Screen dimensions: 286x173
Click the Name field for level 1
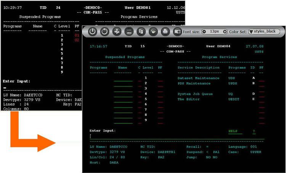point(123,79)
